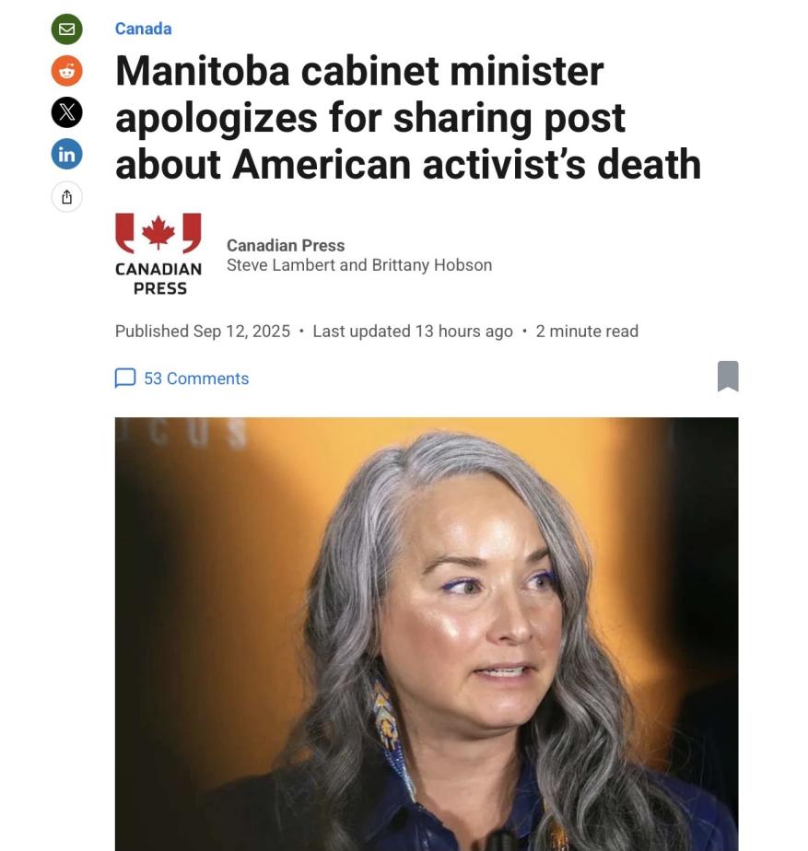Open the article's lead photo
The image size is (808, 851).
tap(427, 634)
